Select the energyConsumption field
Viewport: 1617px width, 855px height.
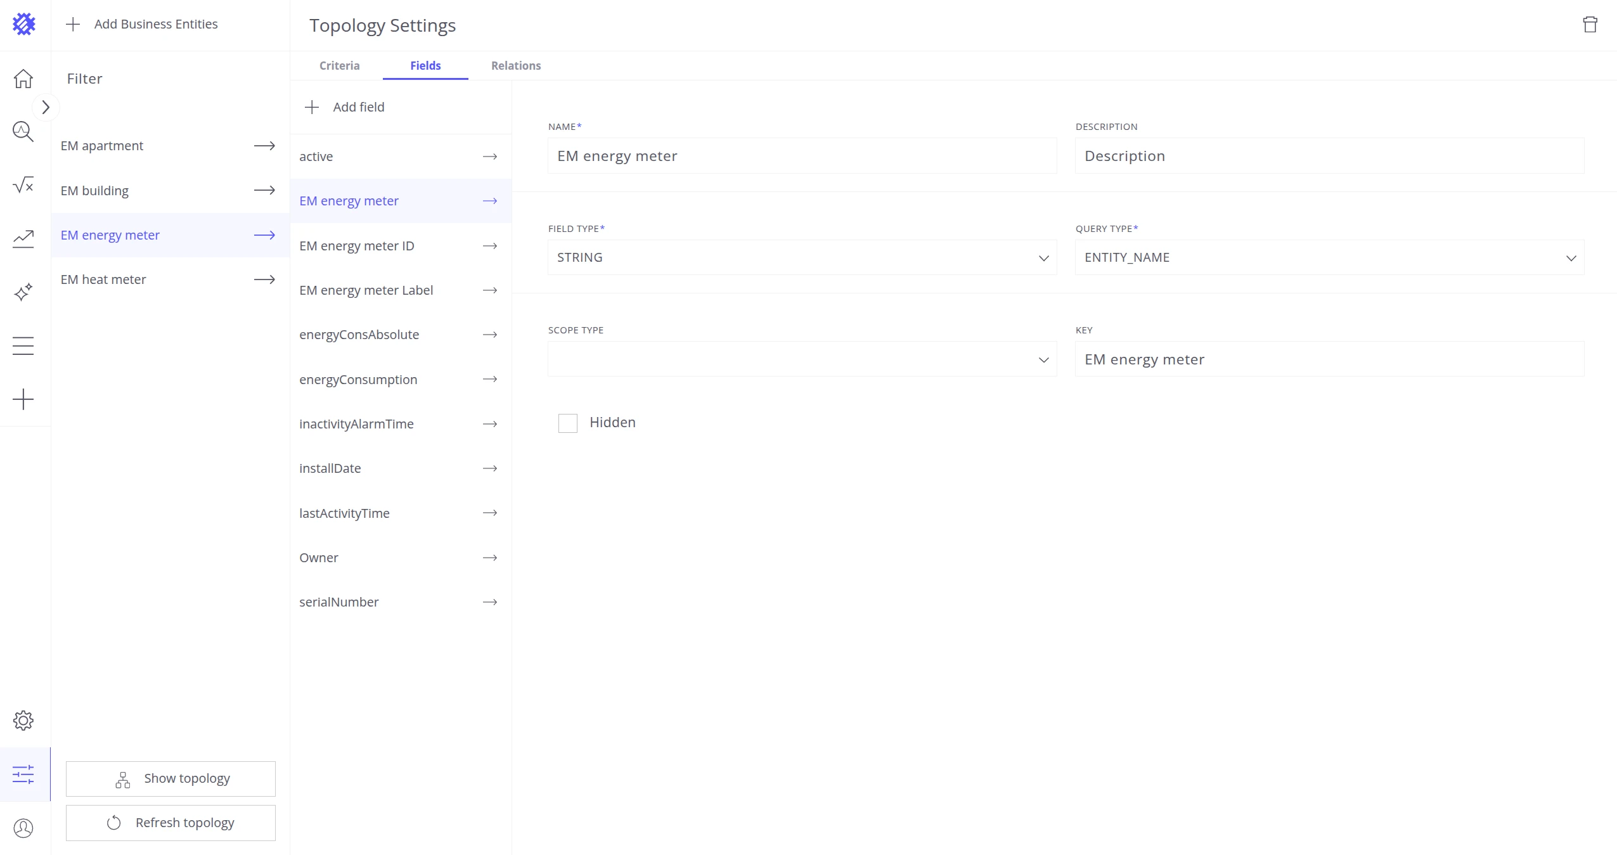pos(401,380)
